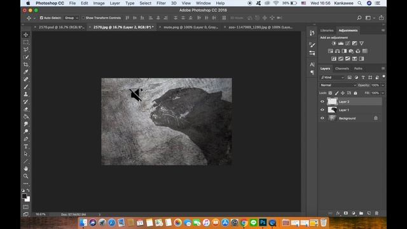The image size is (407, 229).
Task: Select the Quick Selection tool
Action: click(x=25, y=57)
